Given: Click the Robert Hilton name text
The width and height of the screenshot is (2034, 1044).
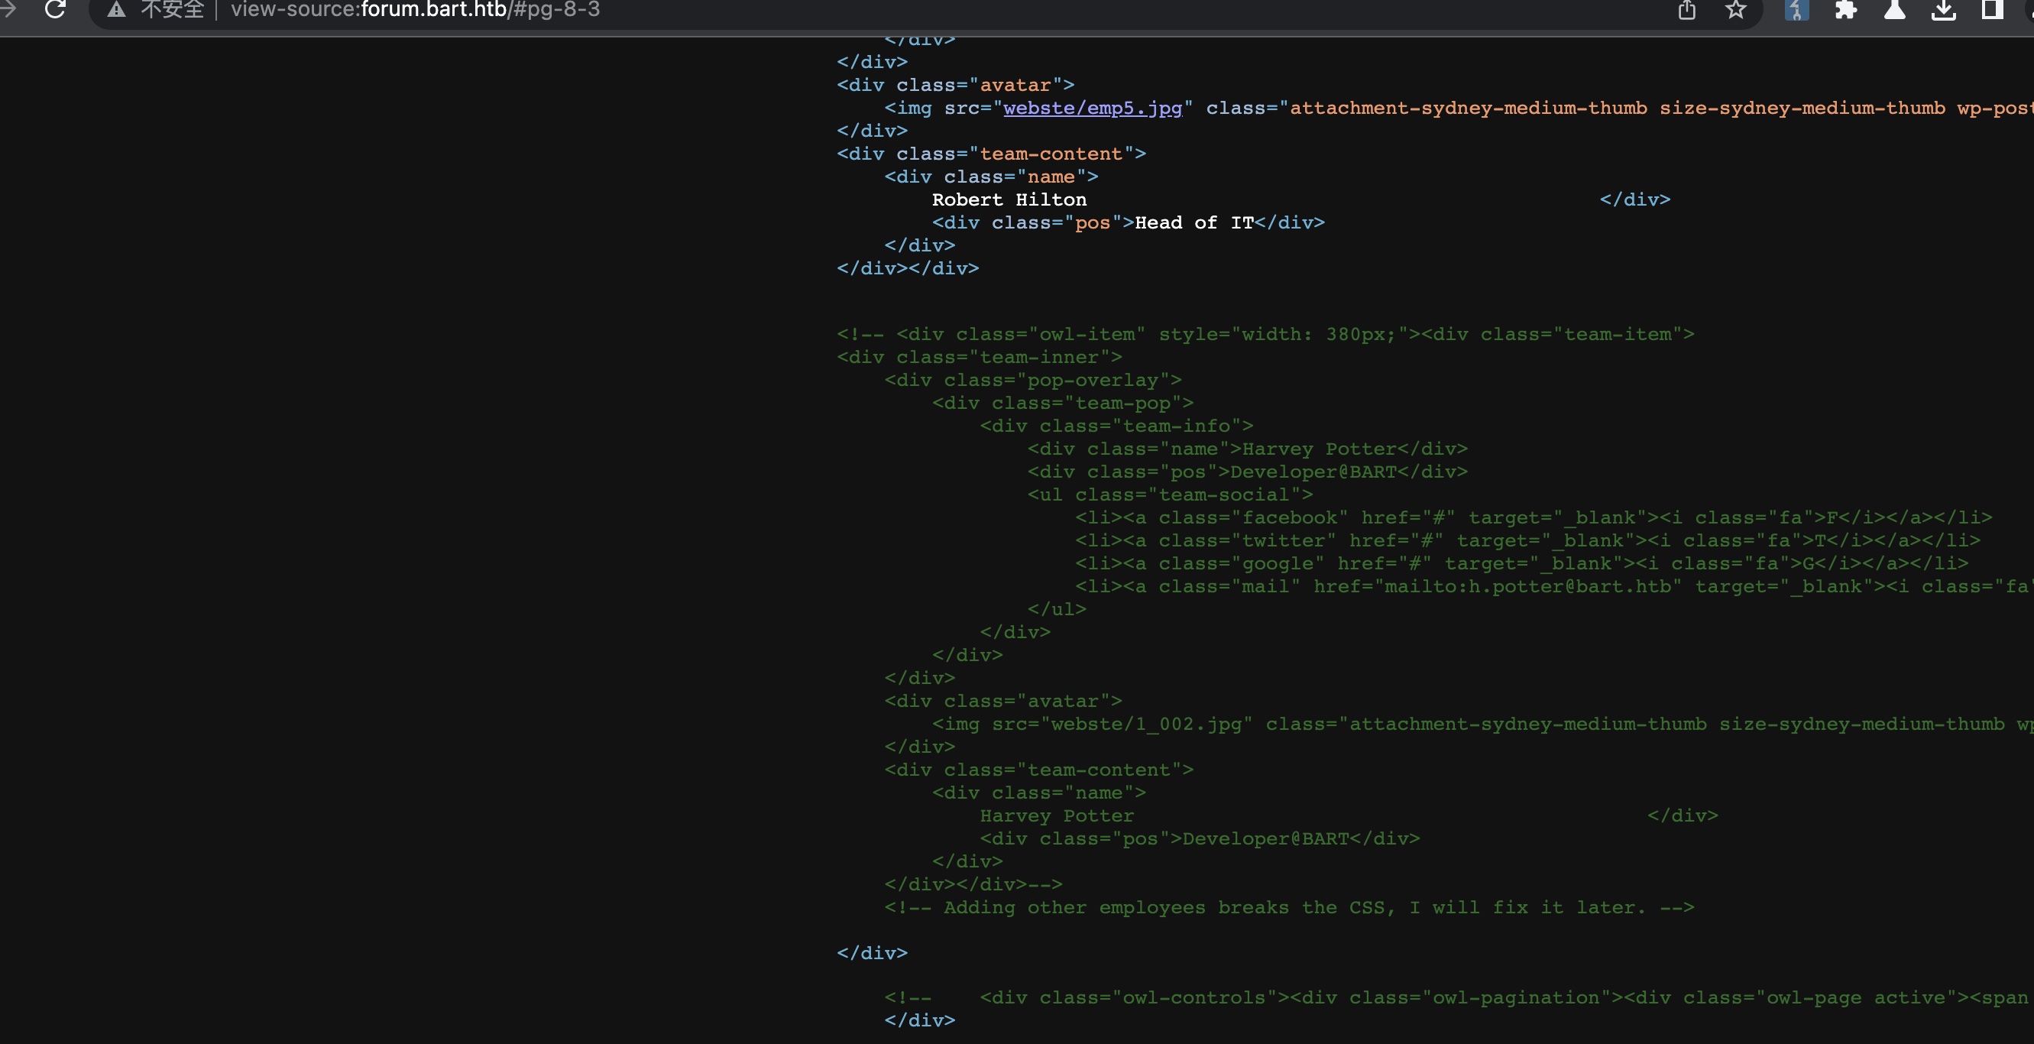Looking at the screenshot, I should click(x=1009, y=199).
